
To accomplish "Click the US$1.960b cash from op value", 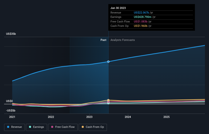I will coord(141,26).
